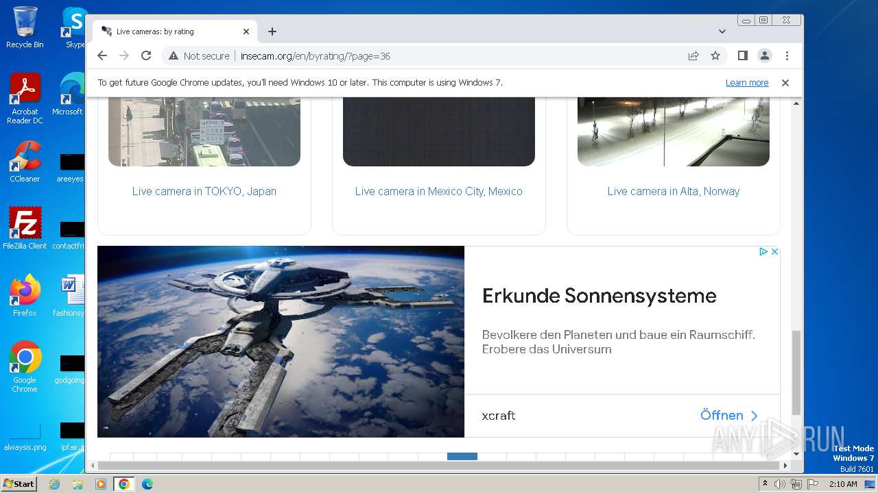Open the Chrome profile menu
Screen dimensions: 878x493
(765, 55)
